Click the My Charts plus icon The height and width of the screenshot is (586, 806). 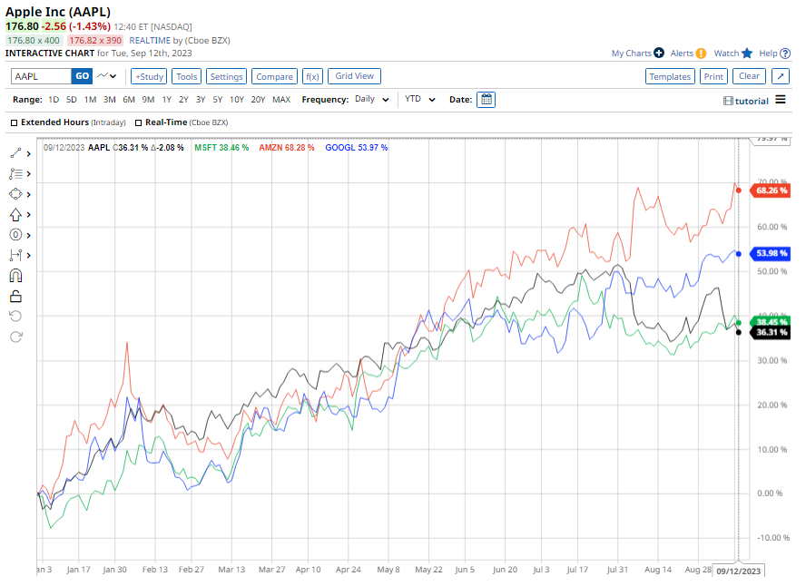(659, 53)
